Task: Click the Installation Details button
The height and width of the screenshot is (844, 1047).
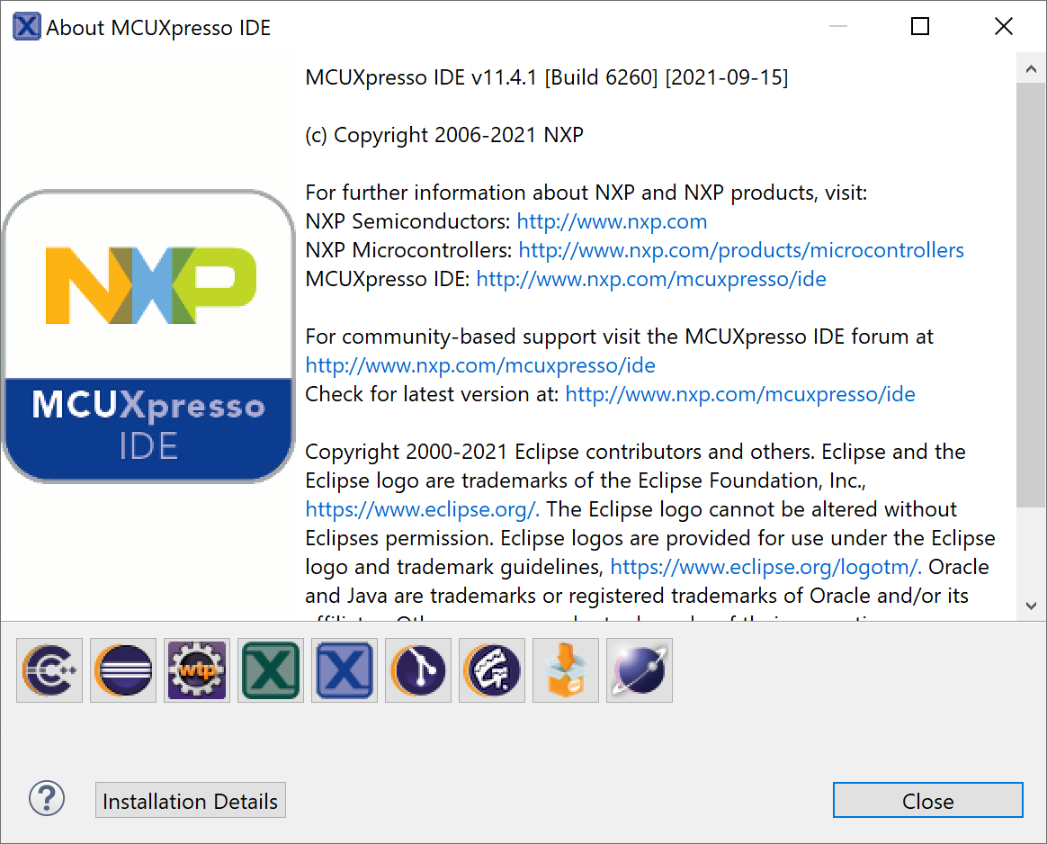Action: coord(190,800)
